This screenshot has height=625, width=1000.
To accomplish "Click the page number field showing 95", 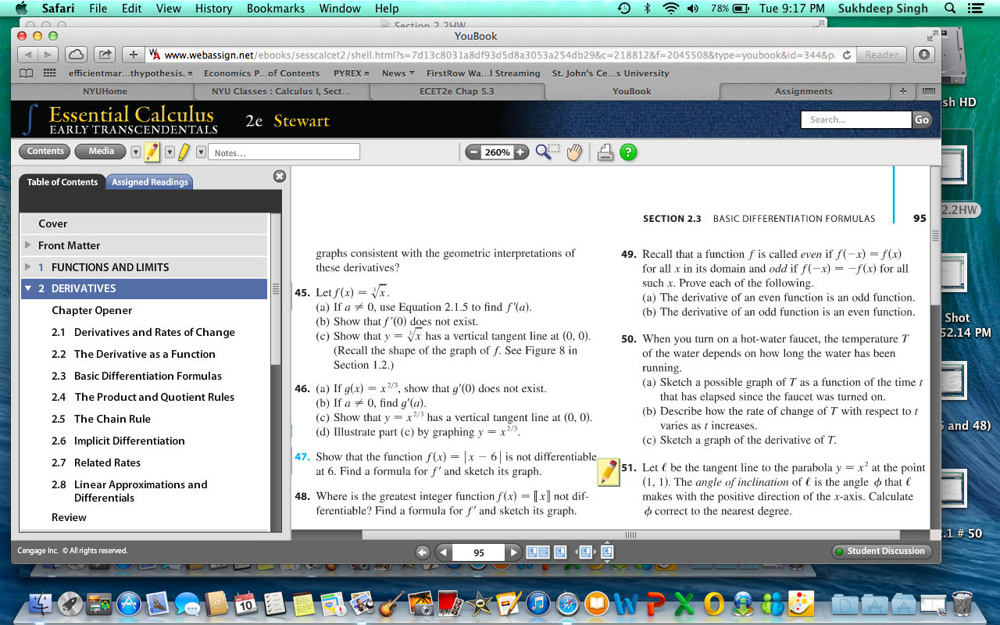I will [x=479, y=552].
